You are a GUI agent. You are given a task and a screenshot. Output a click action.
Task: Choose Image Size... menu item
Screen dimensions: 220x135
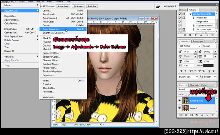coord(20,29)
